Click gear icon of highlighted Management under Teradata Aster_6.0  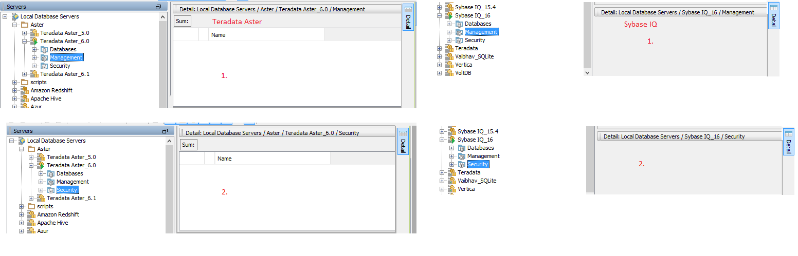[x=44, y=57]
